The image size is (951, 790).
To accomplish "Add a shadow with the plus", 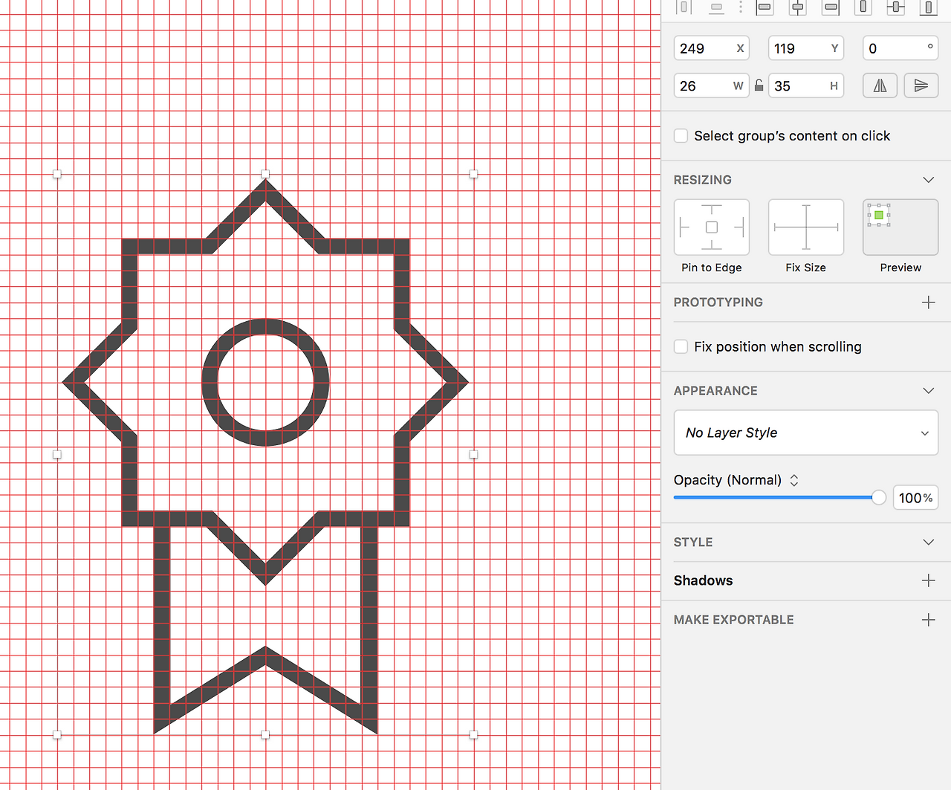I will (x=928, y=580).
